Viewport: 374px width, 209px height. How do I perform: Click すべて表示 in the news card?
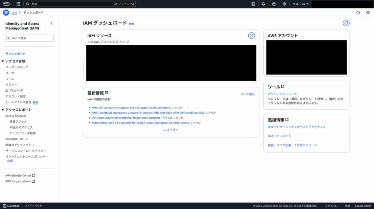coord(248,94)
